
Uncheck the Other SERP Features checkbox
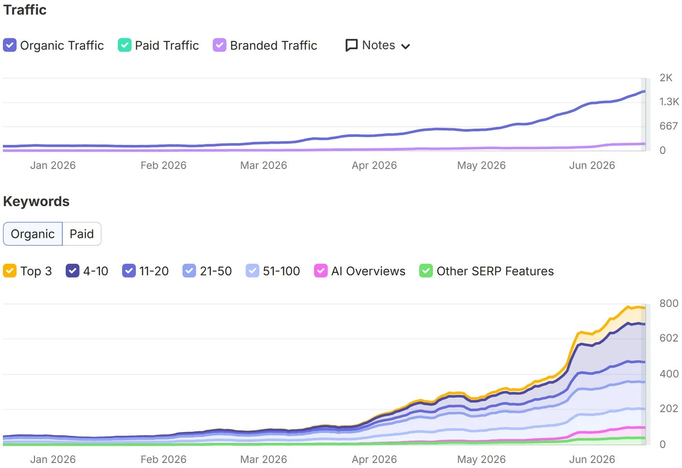pos(426,271)
